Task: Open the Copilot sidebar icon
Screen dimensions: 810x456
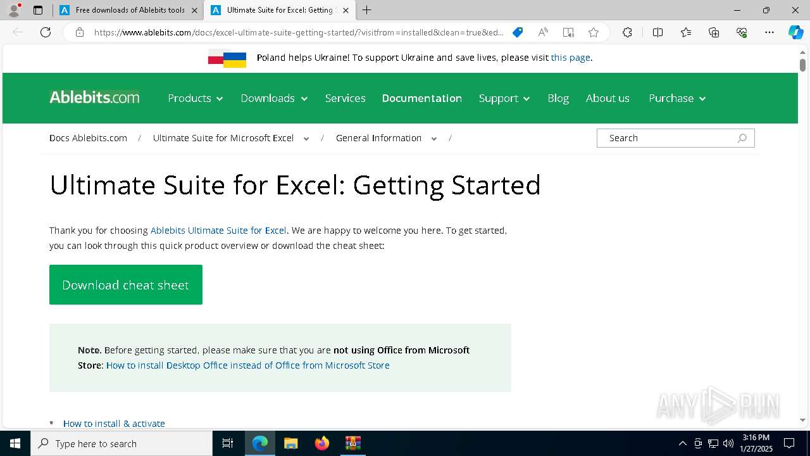Action: [795, 32]
